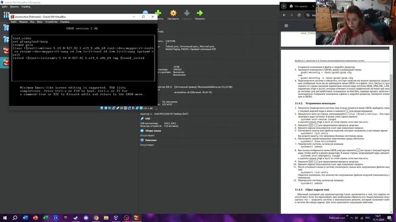The width and height of the screenshot is (396, 222).
Task: Open Настроить settings gear in Manager toolbar
Action: pyautogui.click(x=173, y=15)
